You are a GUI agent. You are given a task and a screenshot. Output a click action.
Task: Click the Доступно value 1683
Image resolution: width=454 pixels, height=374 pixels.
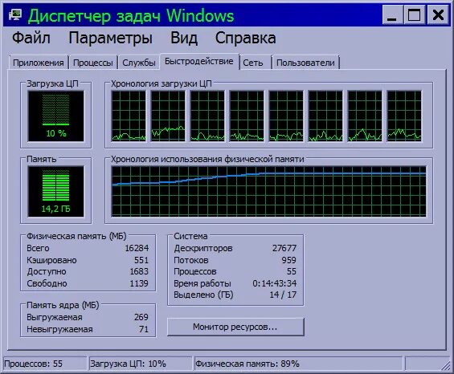tap(139, 271)
